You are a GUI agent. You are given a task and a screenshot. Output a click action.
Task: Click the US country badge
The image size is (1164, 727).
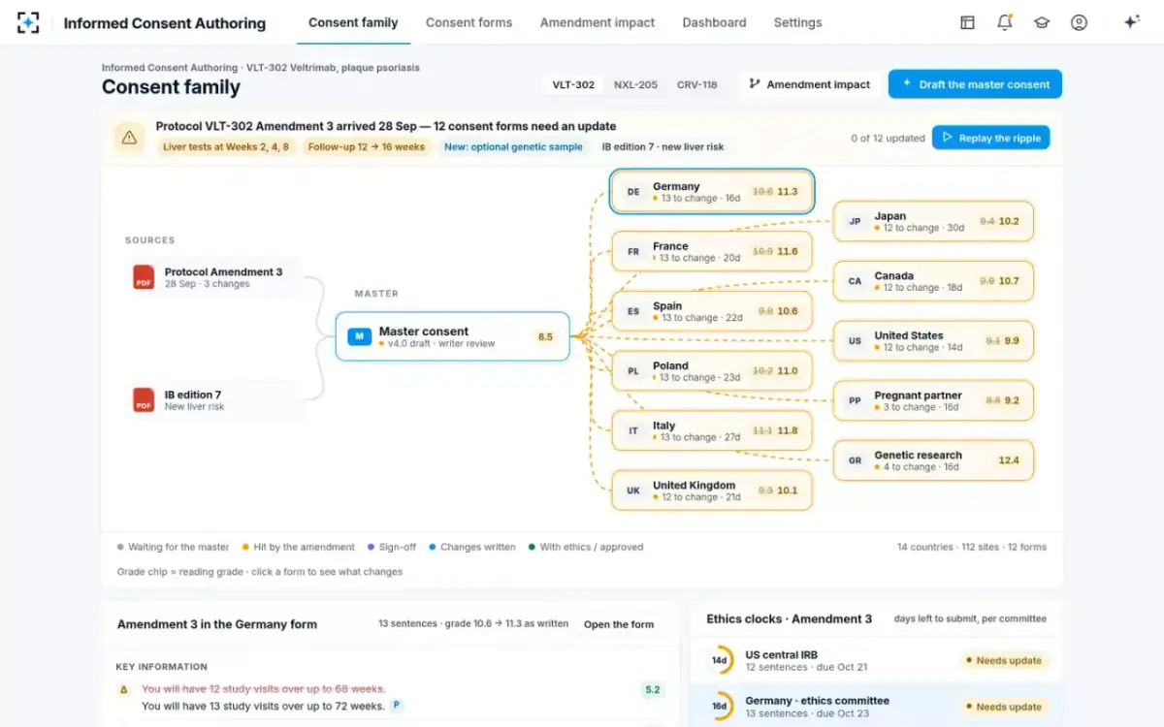pyautogui.click(x=855, y=341)
